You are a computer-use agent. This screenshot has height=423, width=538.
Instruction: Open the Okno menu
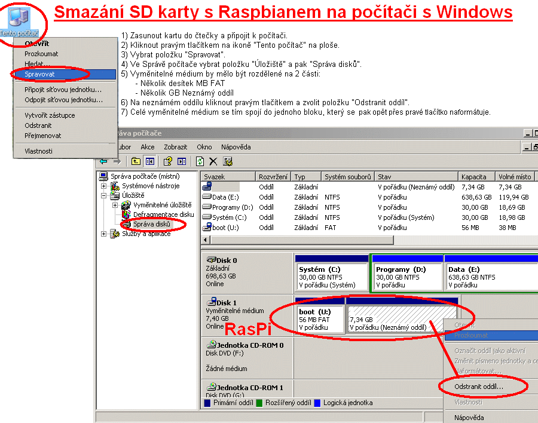(204, 147)
